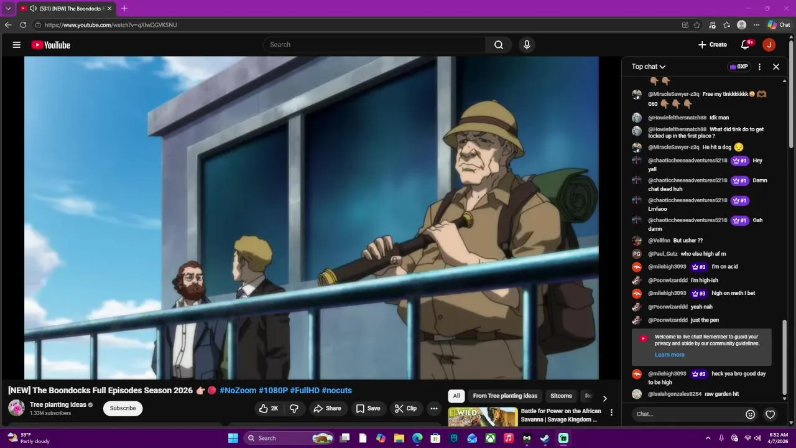Image resolution: width=796 pixels, height=448 pixels.
Task: Dislike the video with the thumbs-down icon
Action: pos(295,409)
